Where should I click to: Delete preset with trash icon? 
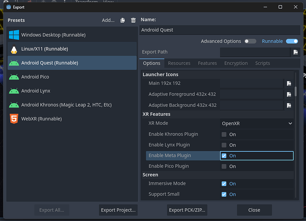[133, 20]
